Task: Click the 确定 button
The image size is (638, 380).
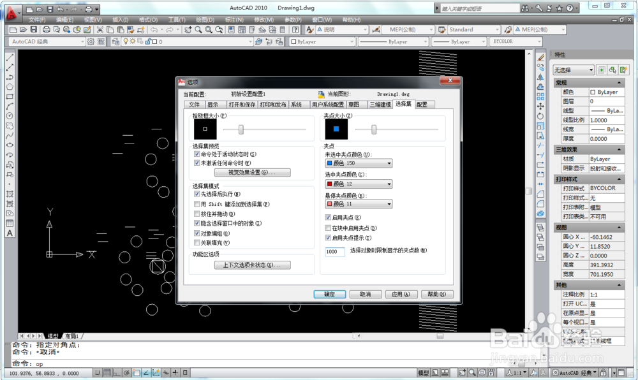Action: [330, 295]
